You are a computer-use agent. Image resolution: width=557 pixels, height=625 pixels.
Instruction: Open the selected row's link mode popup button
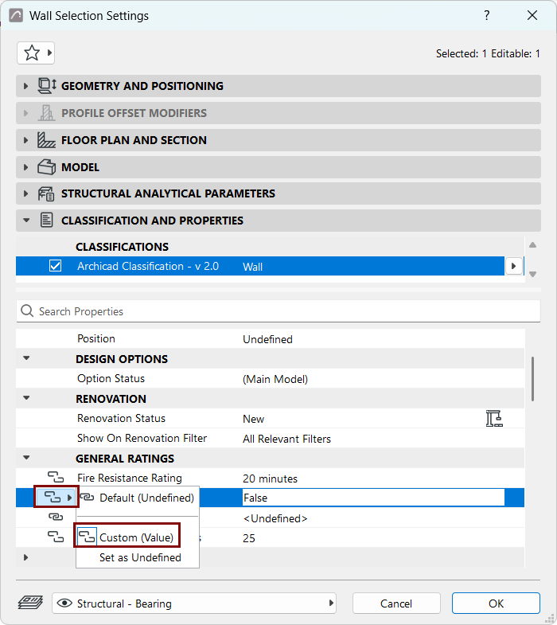pyautogui.click(x=56, y=497)
